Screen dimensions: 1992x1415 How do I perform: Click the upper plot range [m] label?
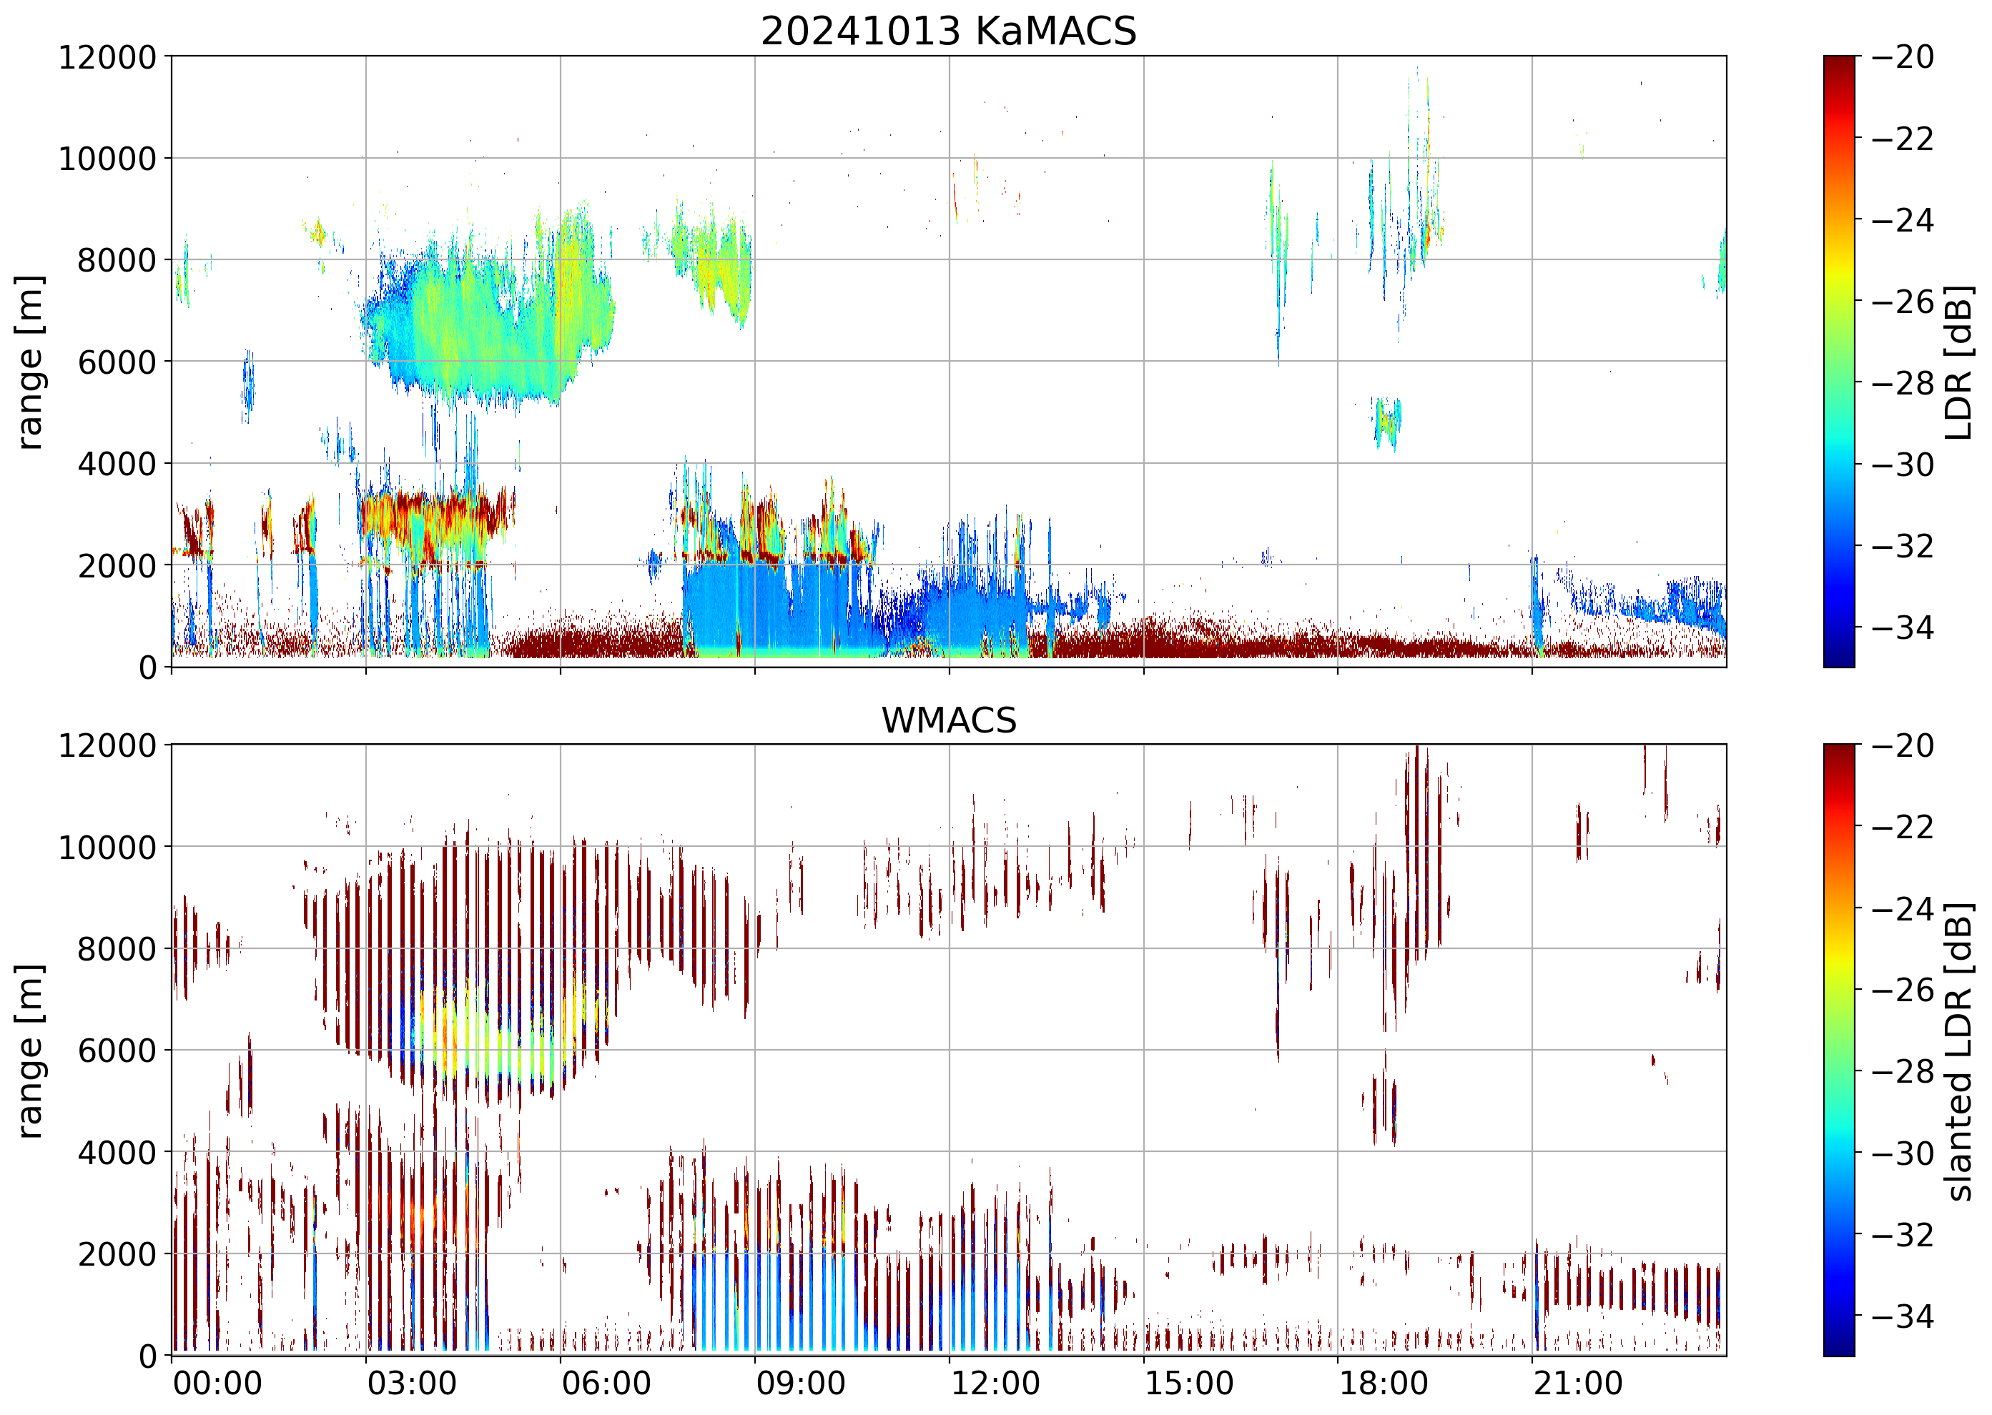click(x=29, y=362)
